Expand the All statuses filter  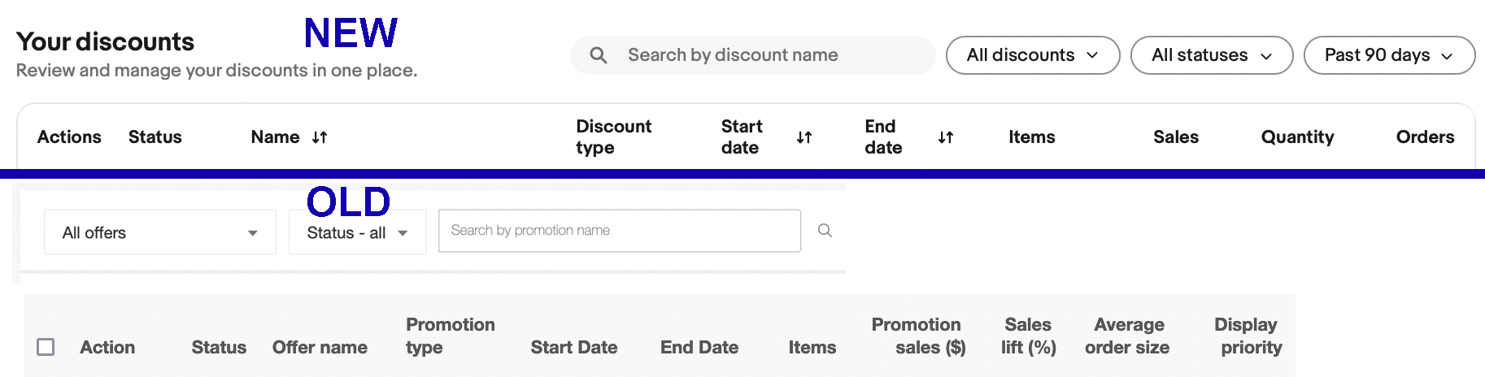tap(1212, 55)
